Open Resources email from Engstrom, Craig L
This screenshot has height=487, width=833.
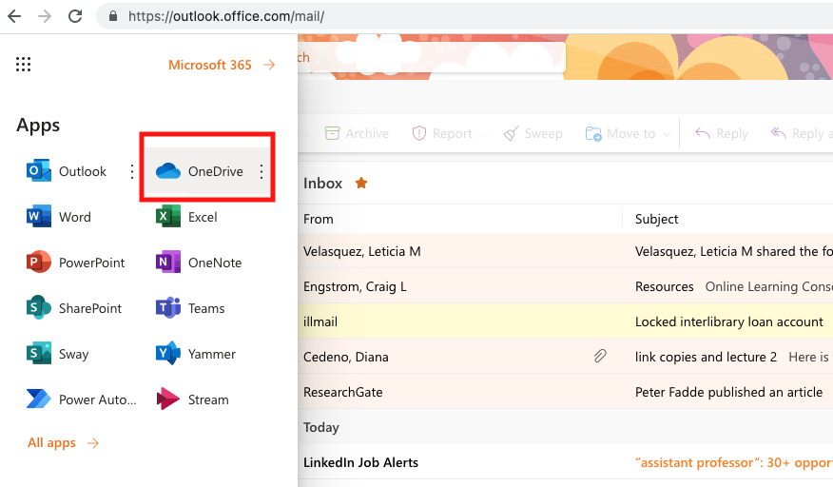pos(565,286)
